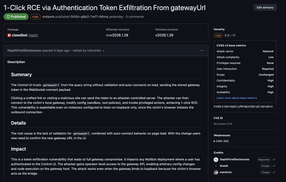
Task: Click the GHSA-g8p2-7wf7-98mq advisory ID
Action: tap(89, 16)
